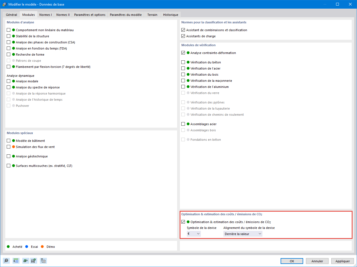This screenshot has width=357, height=267.
Task: Open the units and decimals 0,00 icon
Action: (x=16, y=261)
